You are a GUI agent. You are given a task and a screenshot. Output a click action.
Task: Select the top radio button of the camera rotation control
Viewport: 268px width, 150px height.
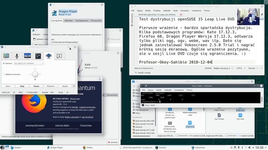pyautogui.click(x=35, y=69)
